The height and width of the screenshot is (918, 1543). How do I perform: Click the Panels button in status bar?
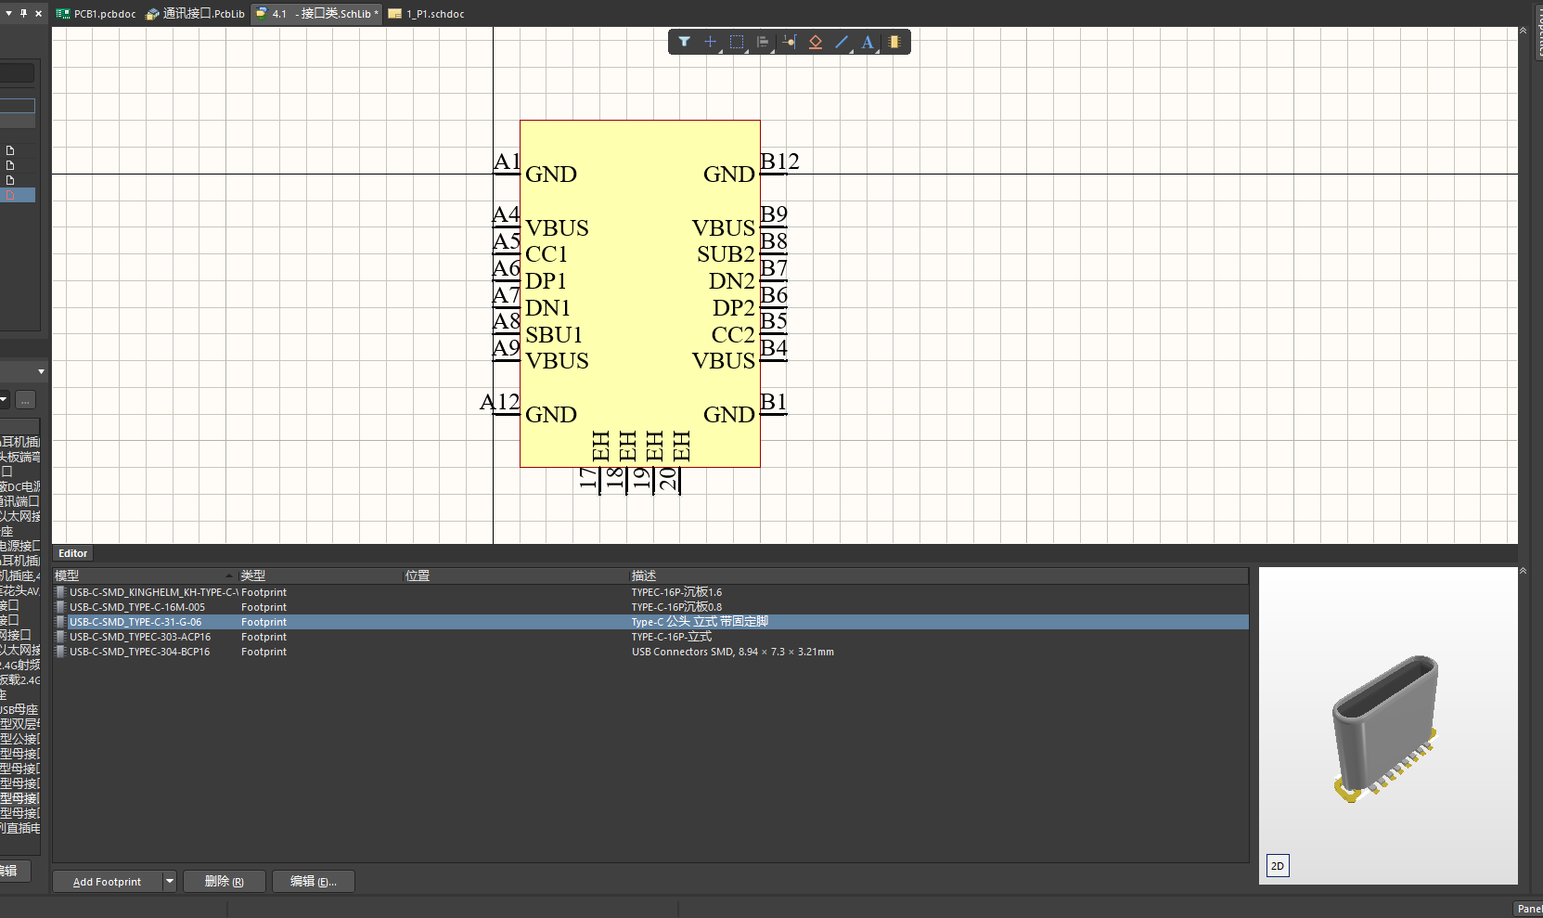point(1529,909)
